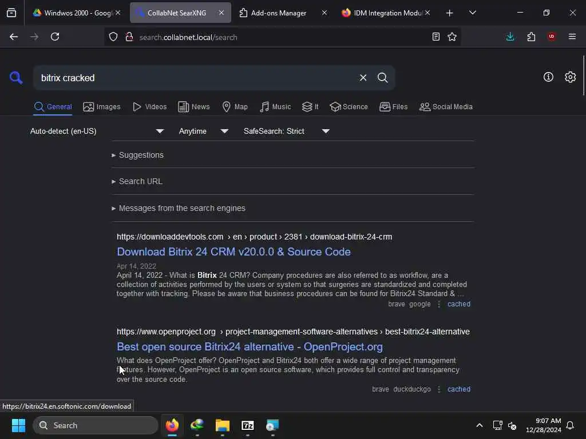The width and height of the screenshot is (586, 439).
Task: Open the network display tray icon
Action: click(497, 425)
